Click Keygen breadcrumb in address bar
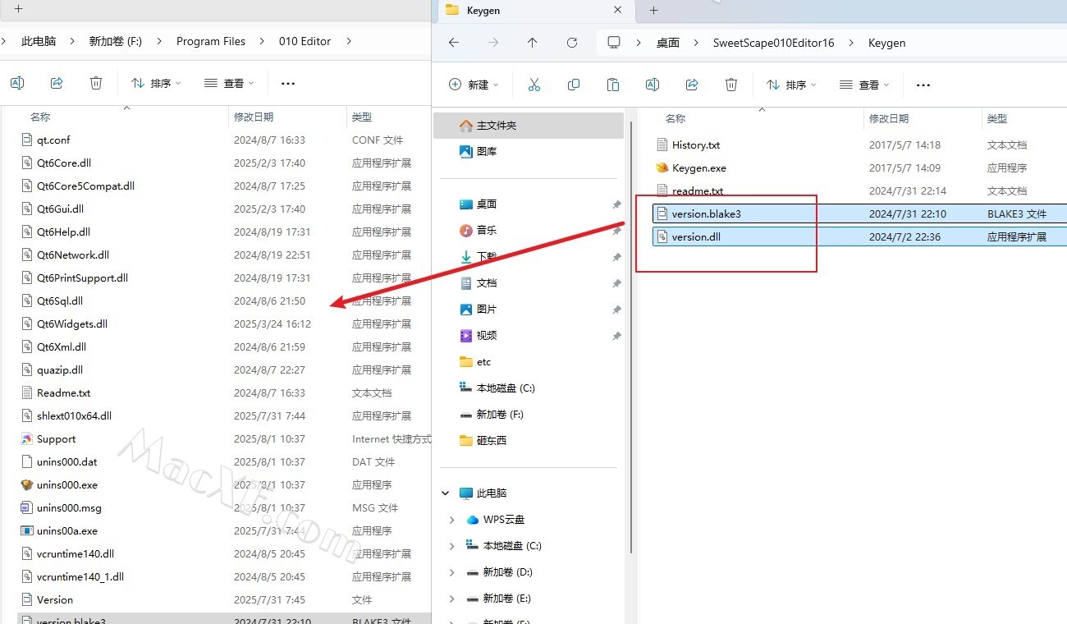The height and width of the screenshot is (624, 1067). pyautogui.click(x=887, y=43)
